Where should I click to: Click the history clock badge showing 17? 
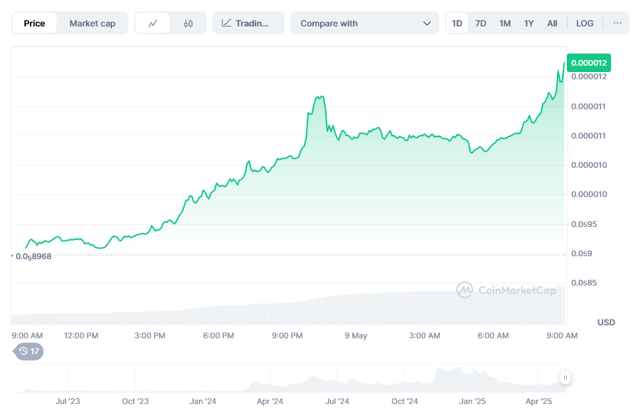tap(29, 351)
